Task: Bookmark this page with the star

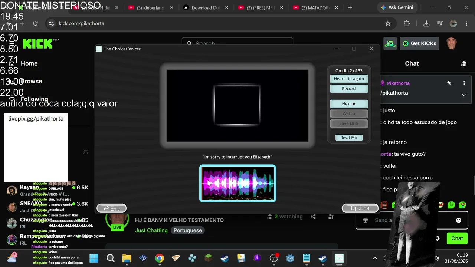Action: point(388,23)
